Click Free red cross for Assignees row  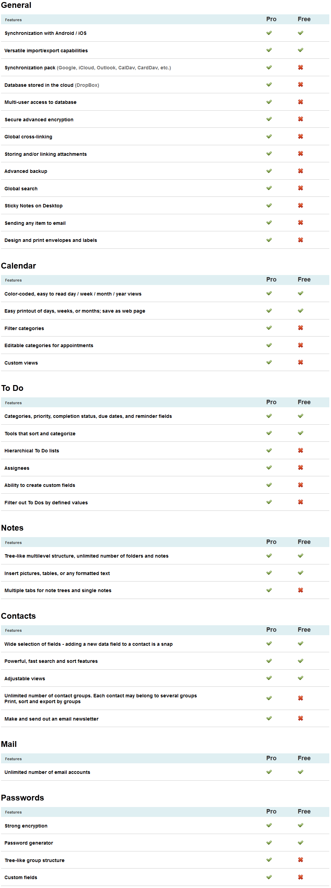click(x=301, y=467)
